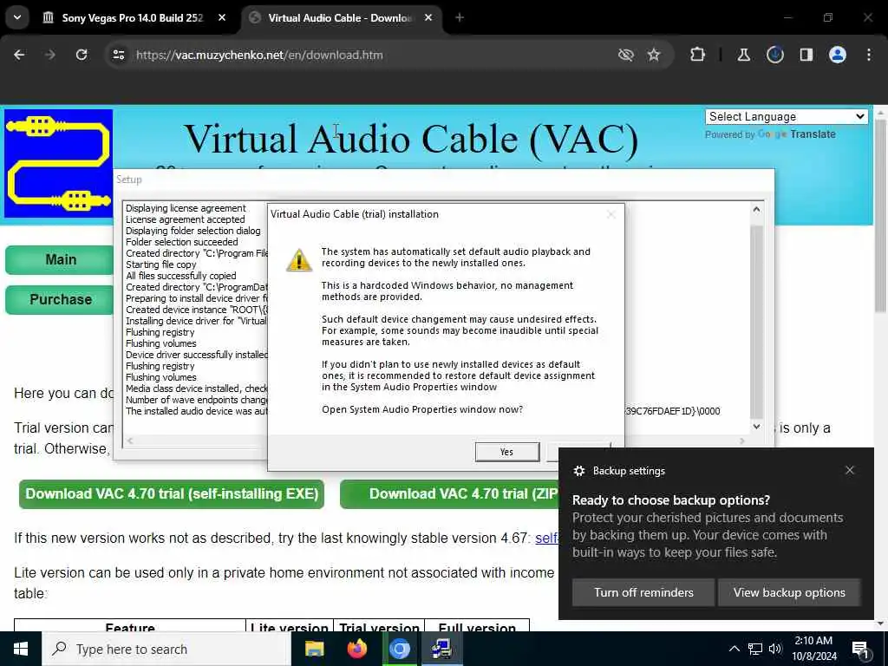Click the circular extension icon in toolbar
Image resolution: width=888 pixels, height=666 pixels.
coord(774,55)
